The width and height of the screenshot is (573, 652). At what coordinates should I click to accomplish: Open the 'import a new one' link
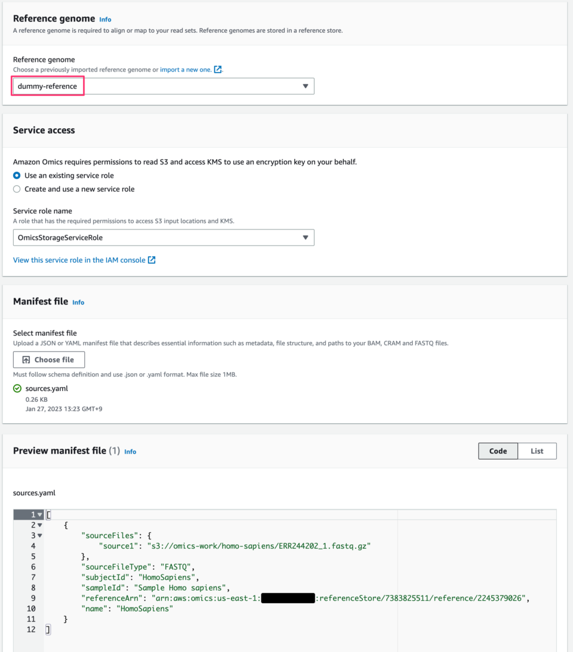pyautogui.click(x=186, y=70)
